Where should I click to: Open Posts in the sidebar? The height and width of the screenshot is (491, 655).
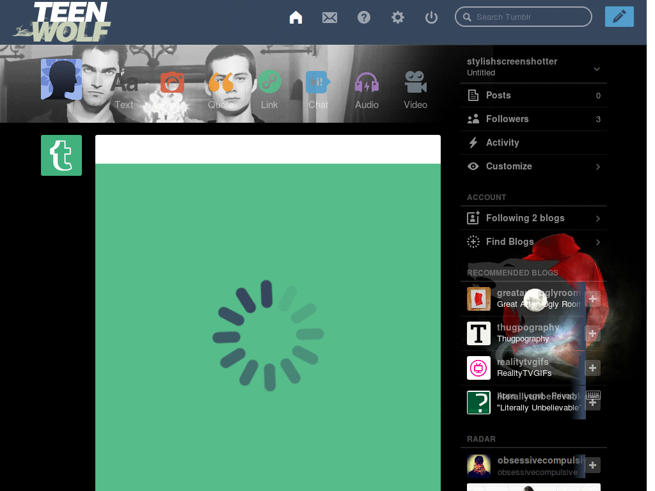pos(533,95)
